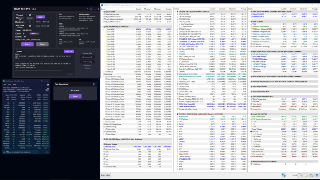Open HWiNFO sensor settings gear icon

pyautogui.click(x=311, y=175)
